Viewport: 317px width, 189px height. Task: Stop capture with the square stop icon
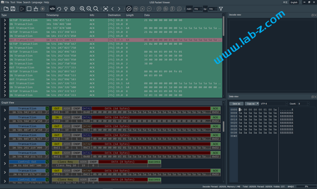(29, 9)
